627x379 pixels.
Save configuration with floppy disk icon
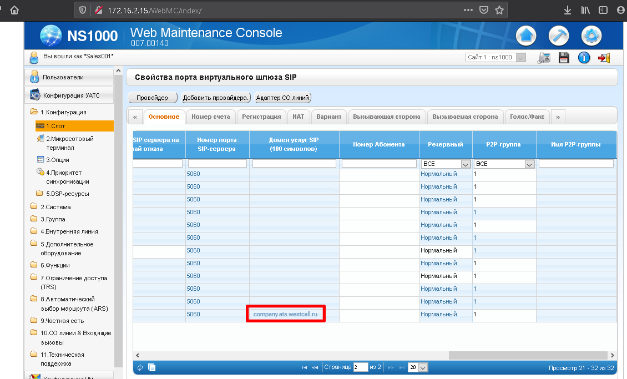click(564, 58)
